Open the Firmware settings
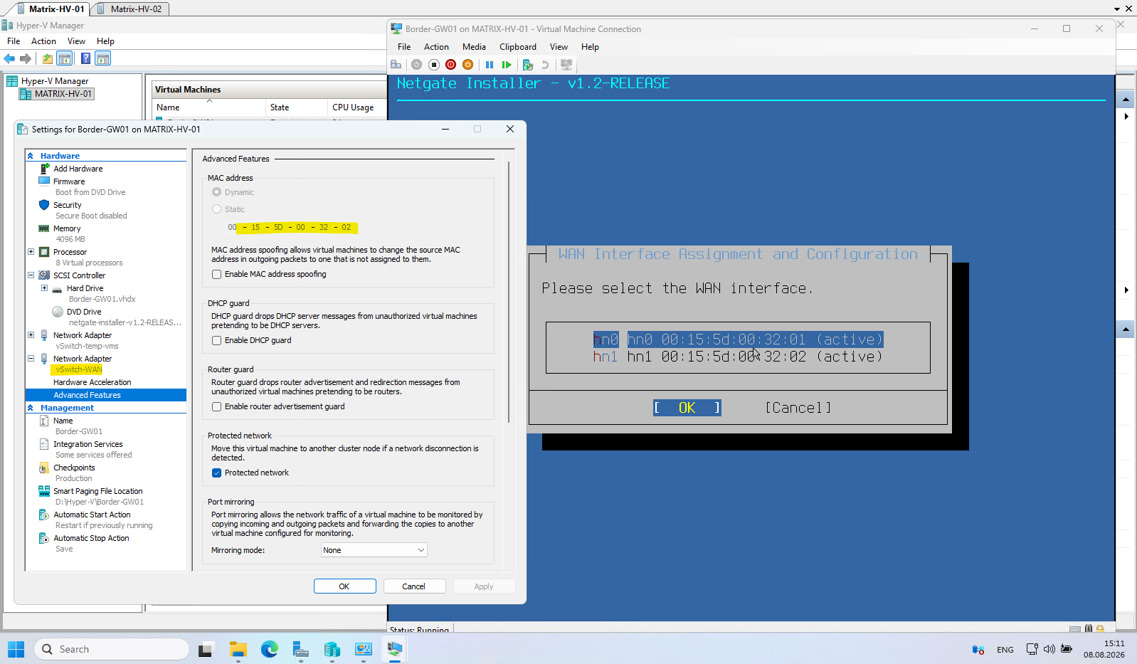Screen dimensions: 1137x664 69,181
